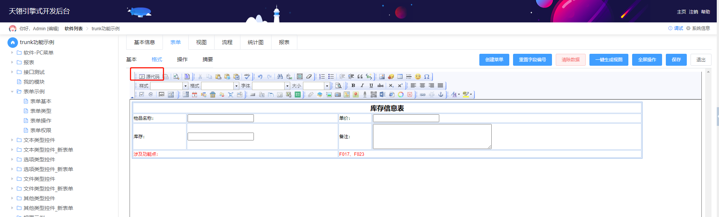Image resolution: width=719 pixels, height=217 pixels.
Task: Insert an anchor into the form
Action: pyautogui.click(x=441, y=94)
